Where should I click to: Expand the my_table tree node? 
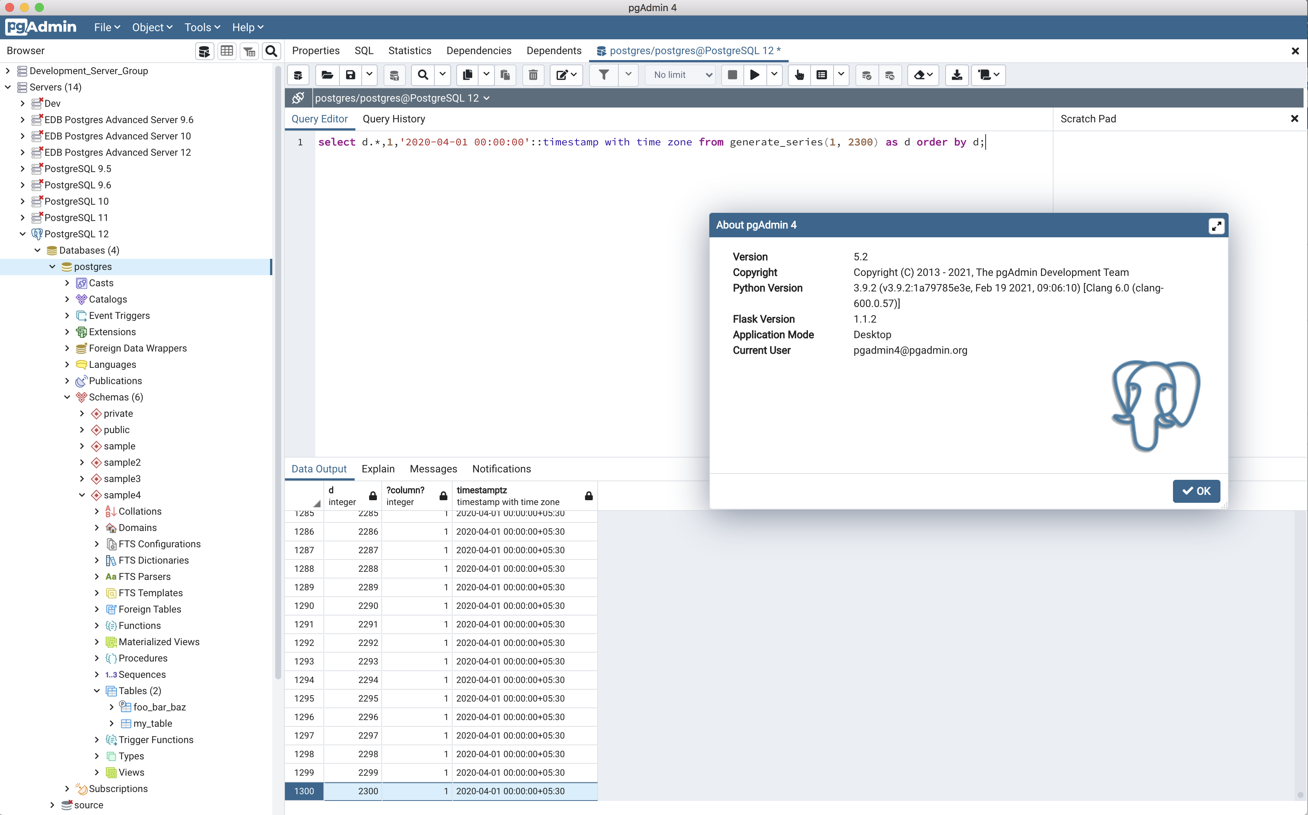tap(112, 723)
